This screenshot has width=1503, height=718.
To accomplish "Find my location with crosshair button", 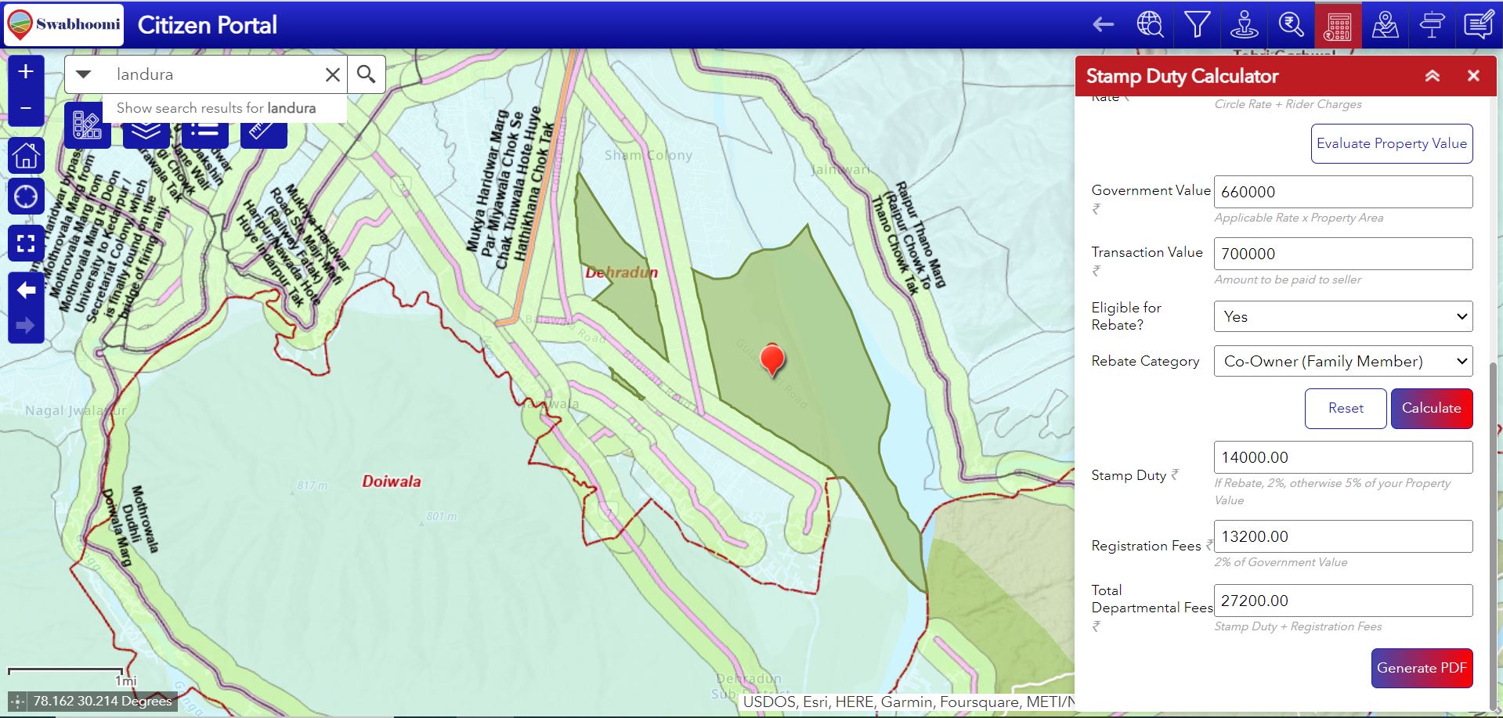I will (26, 197).
